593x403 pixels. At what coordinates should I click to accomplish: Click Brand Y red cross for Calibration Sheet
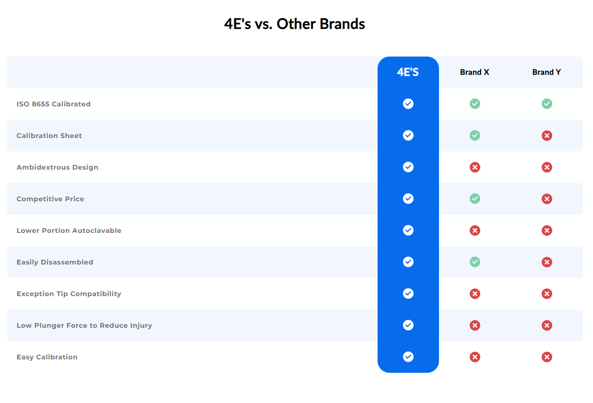click(547, 136)
